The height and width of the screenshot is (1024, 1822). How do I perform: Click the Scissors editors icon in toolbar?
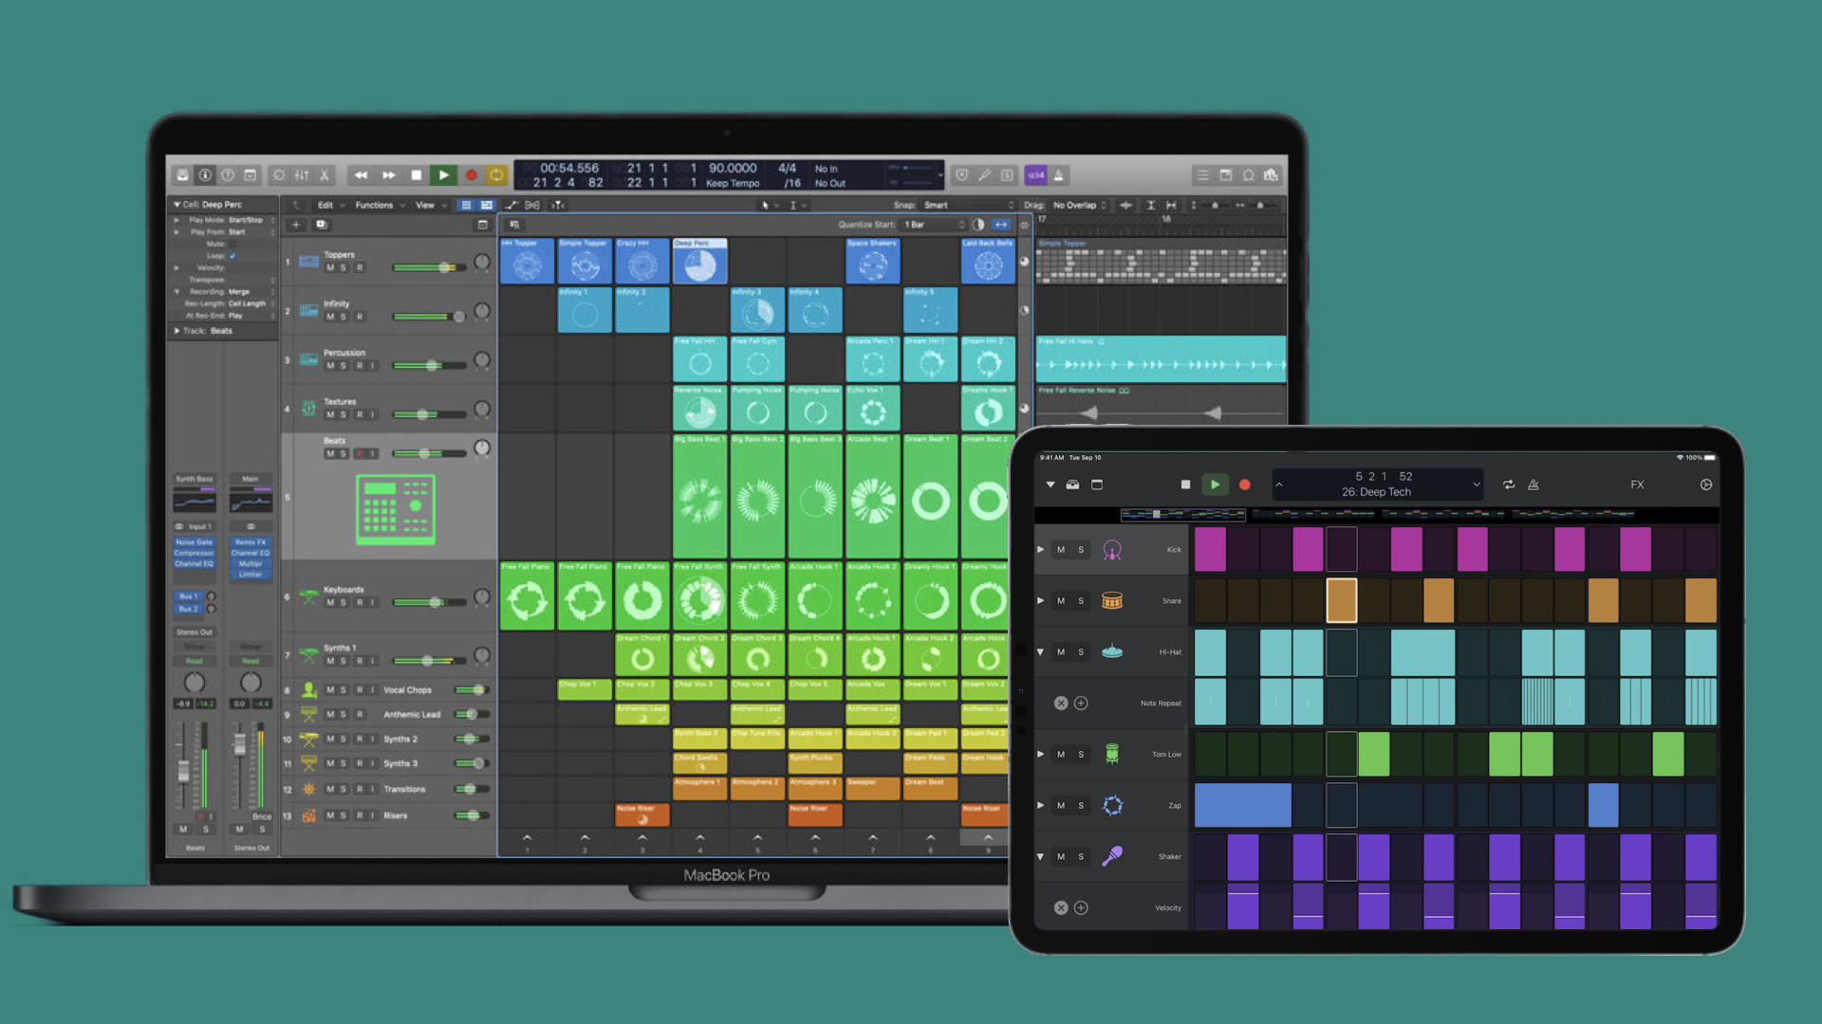[325, 175]
